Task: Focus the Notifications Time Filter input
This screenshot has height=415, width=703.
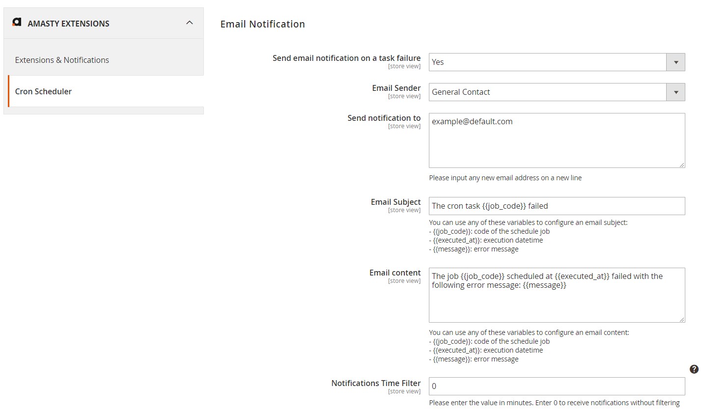Action: [556, 387]
